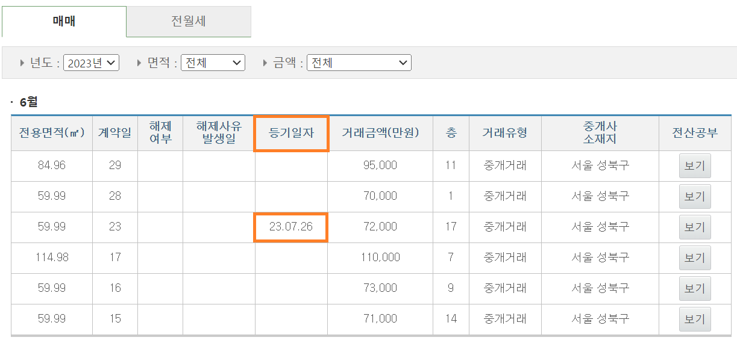Select the registration date 23.07.26
This screenshot has width=737, height=349.
[290, 227]
